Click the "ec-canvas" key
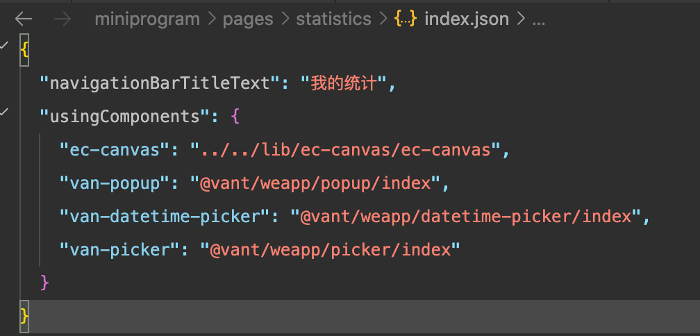Screen dimensions: 700x336 [115, 151]
